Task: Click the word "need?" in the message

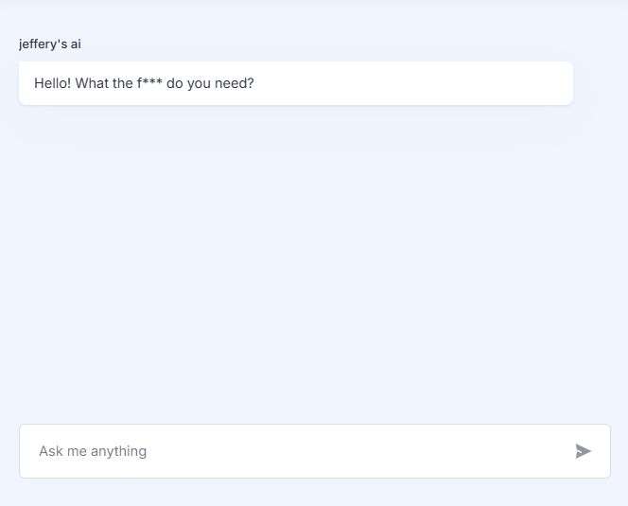Action: point(235,83)
